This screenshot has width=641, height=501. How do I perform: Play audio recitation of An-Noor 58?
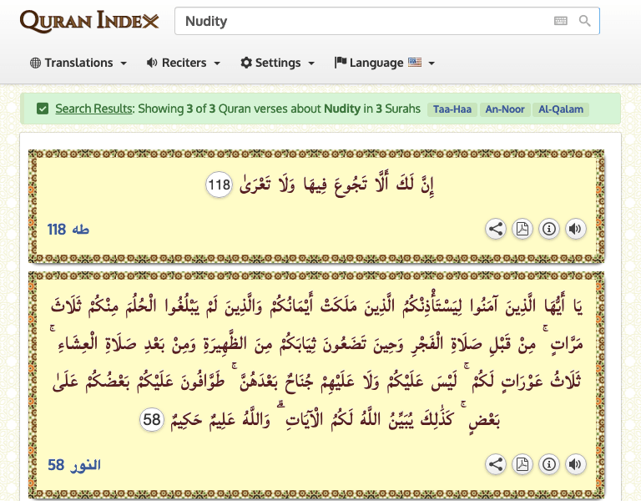tap(575, 464)
